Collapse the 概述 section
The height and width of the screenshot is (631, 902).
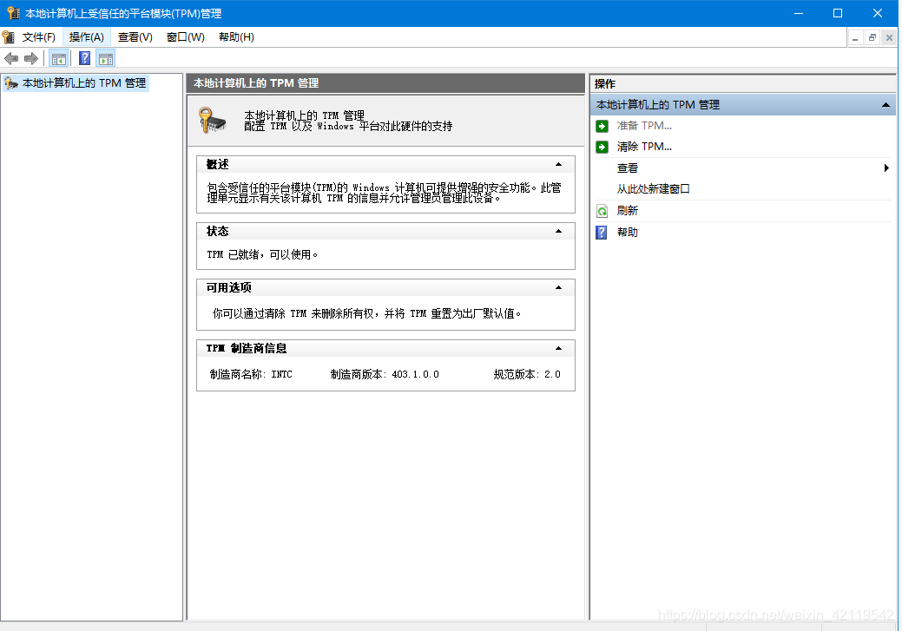click(x=558, y=165)
